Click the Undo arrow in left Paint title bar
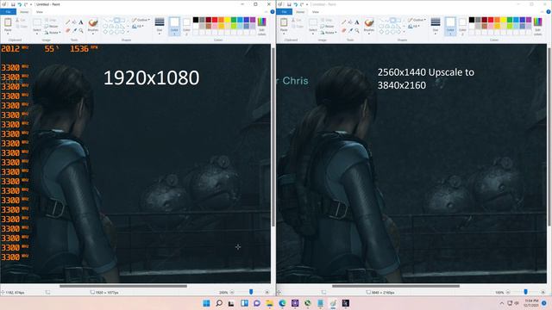 pos(19,4)
